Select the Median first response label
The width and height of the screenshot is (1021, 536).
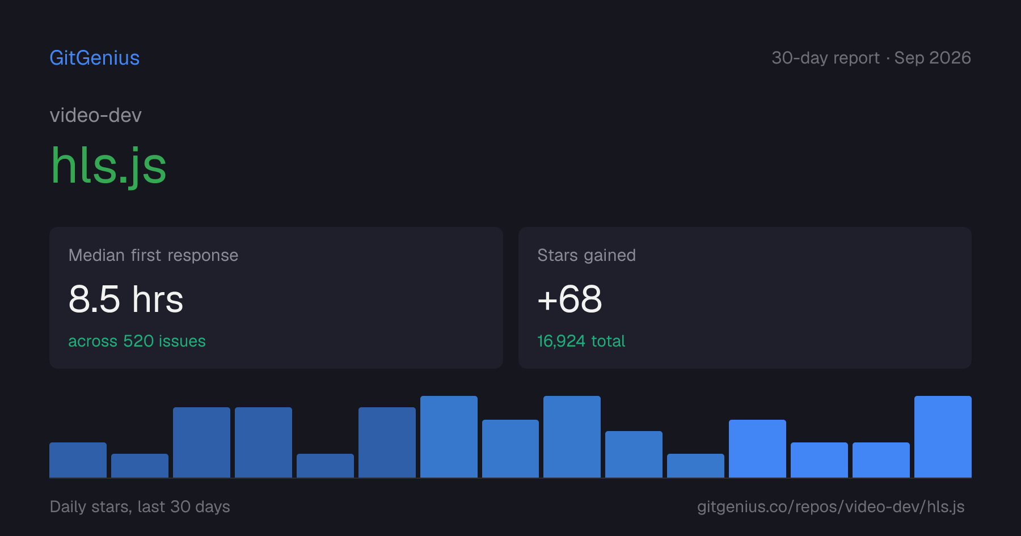click(x=153, y=255)
